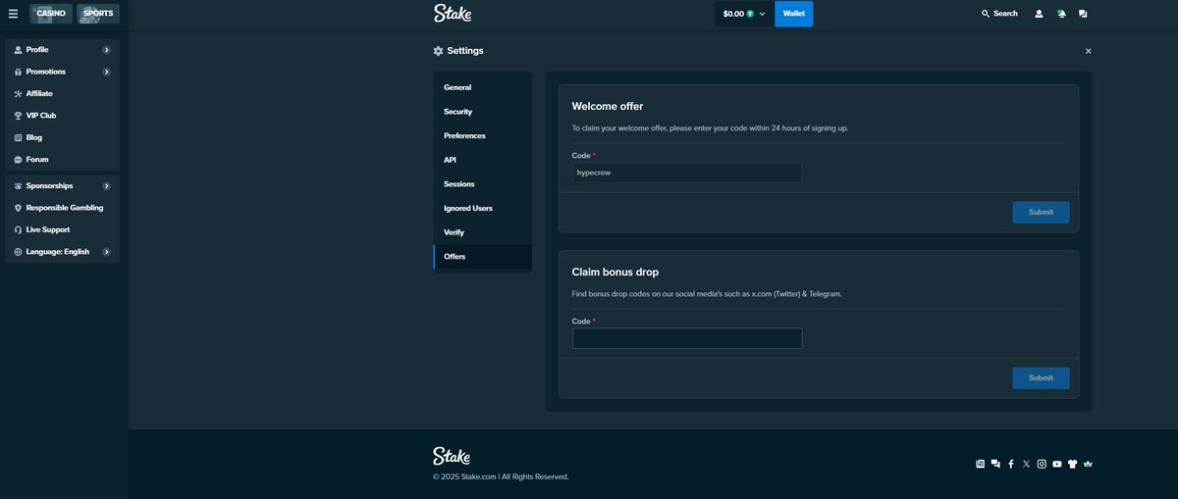The height and width of the screenshot is (499, 1178).
Task: Open the $0.00 balance currency dropdown
Action: click(744, 14)
